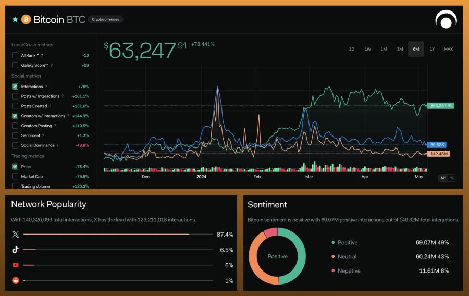This screenshot has height=296, width=469.
Task: Switch chart range to 1W
Action: click(367, 49)
